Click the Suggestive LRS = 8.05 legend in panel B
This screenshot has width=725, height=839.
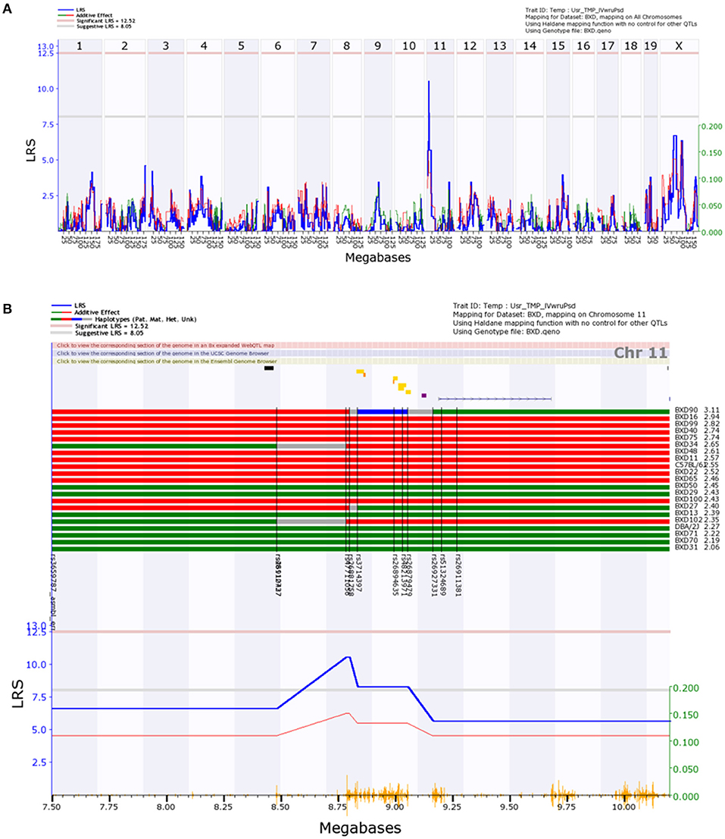pyautogui.click(x=109, y=333)
